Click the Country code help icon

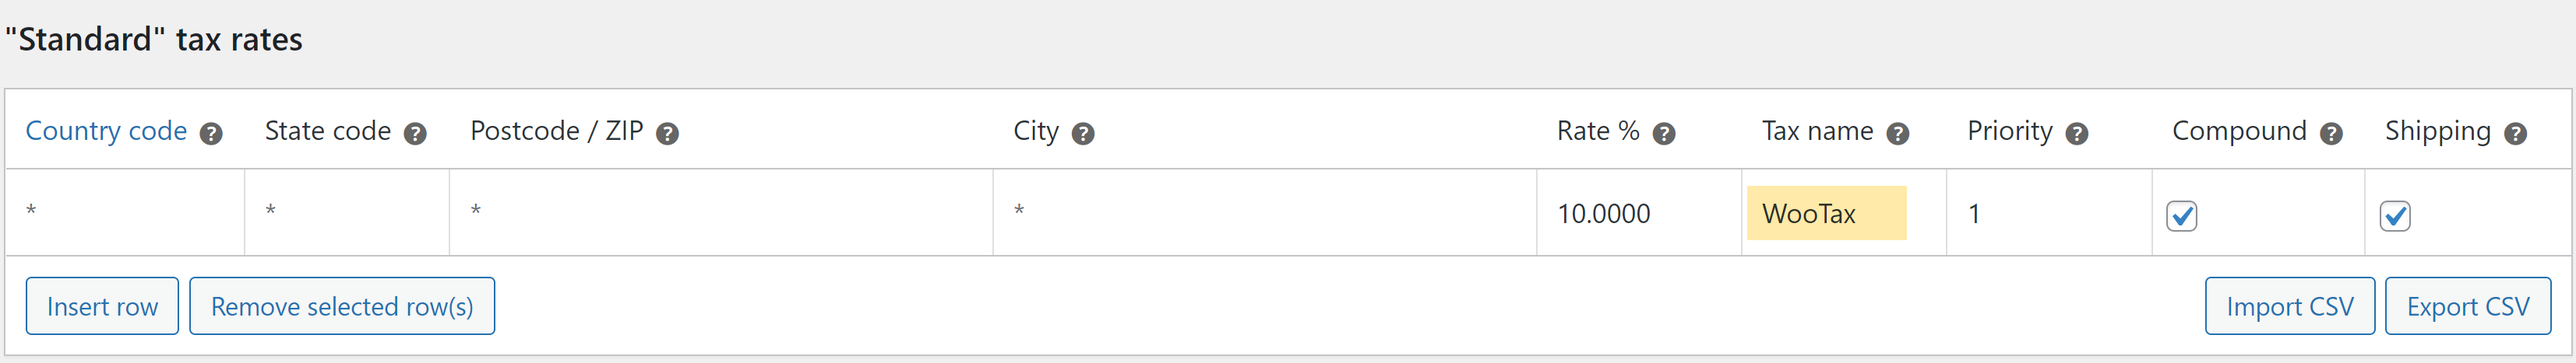(x=211, y=134)
